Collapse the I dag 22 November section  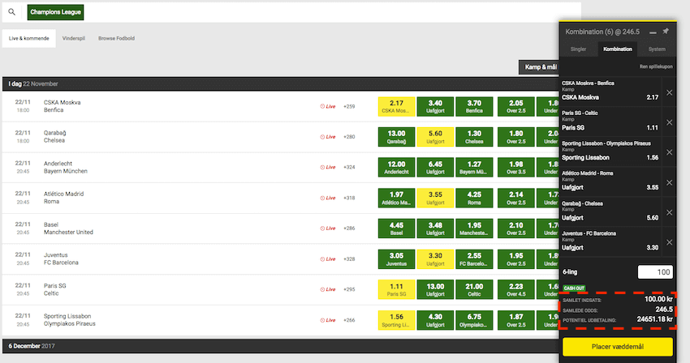point(280,83)
